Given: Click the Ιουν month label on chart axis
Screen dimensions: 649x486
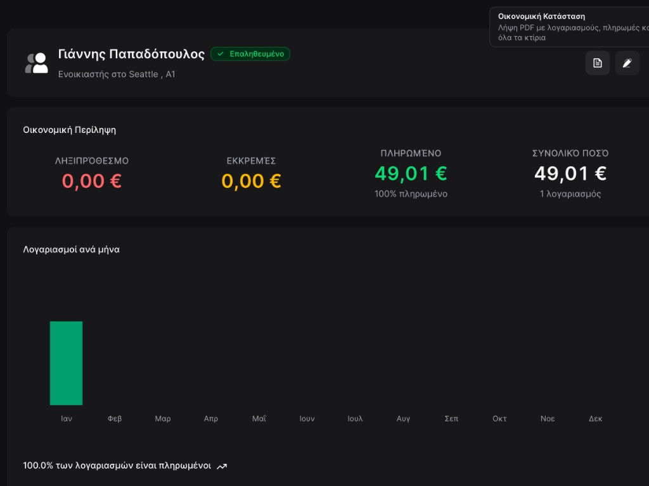Looking at the screenshot, I should coord(307,419).
